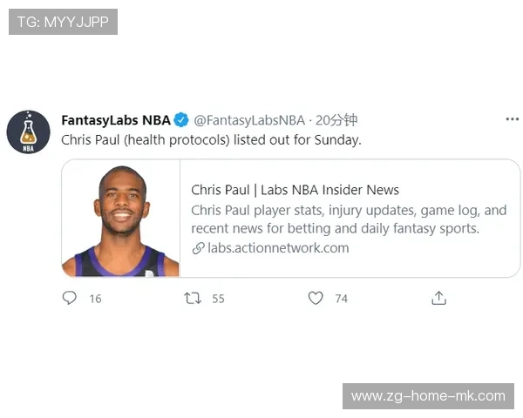Screen dimensions: 523x418
Task: Click the tweet text about Chris Paul
Action: tap(211, 140)
